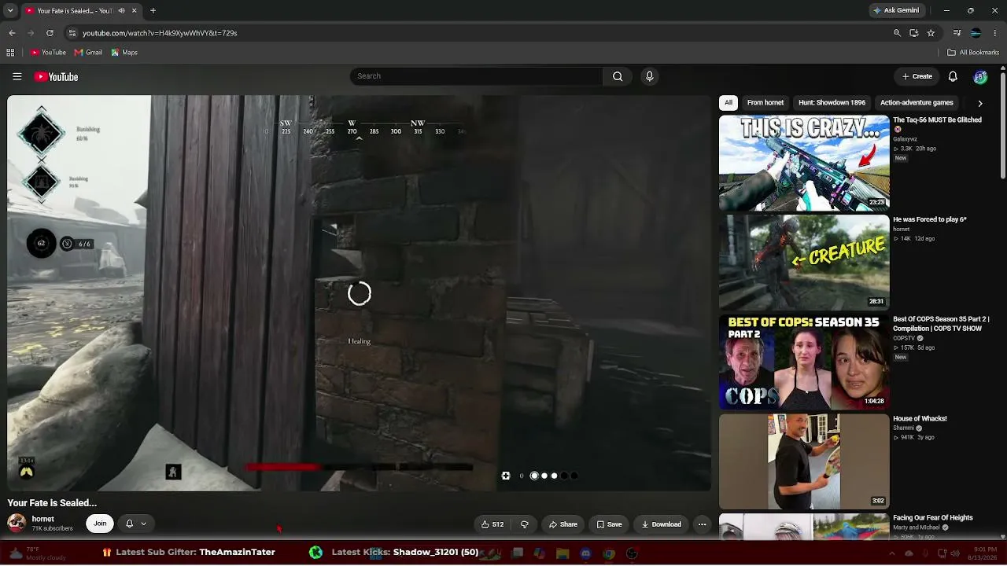The width and height of the screenshot is (1007, 566).
Task: Open File Explorer in the taskbar
Action: 563,553
